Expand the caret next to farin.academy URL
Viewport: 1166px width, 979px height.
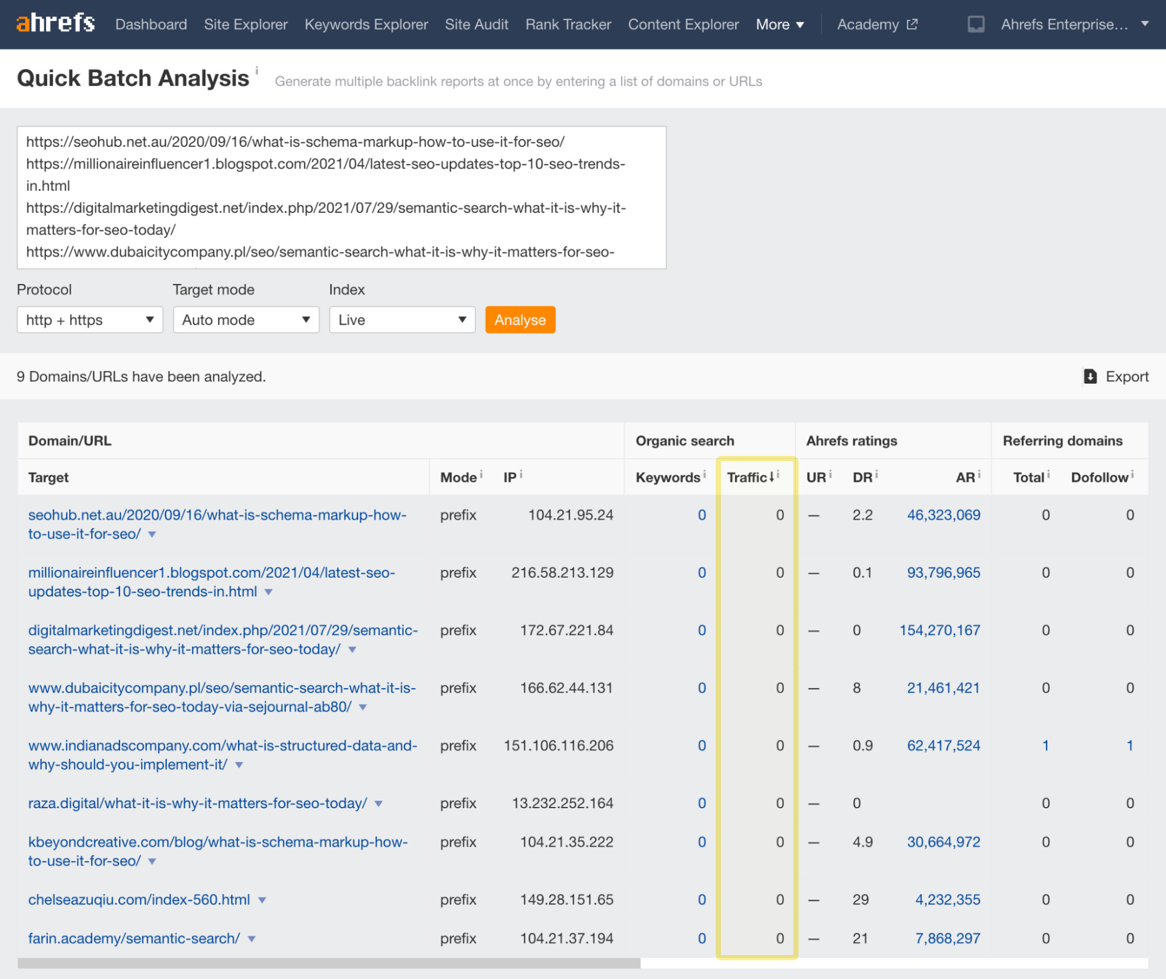pyautogui.click(x=252, y=939)
